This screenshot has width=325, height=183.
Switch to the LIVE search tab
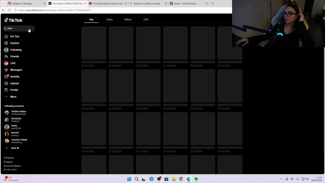146,20
